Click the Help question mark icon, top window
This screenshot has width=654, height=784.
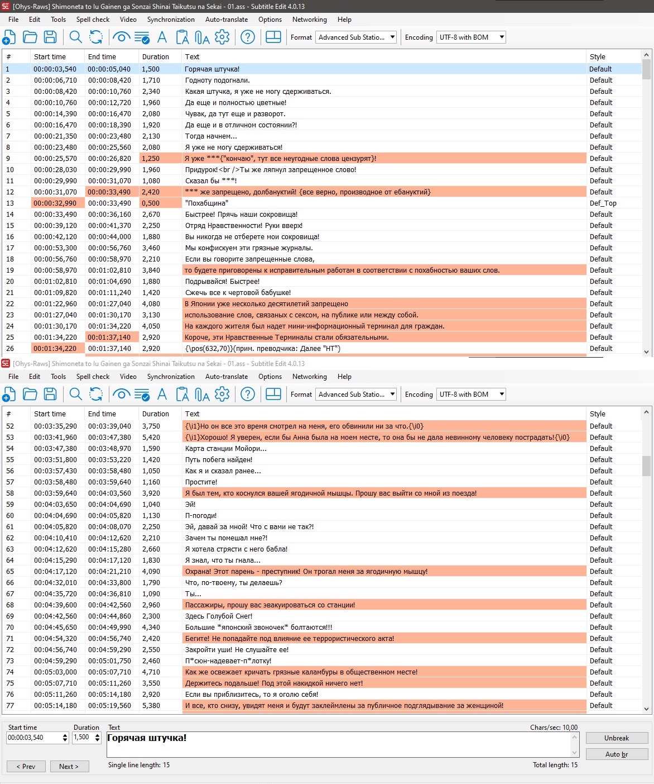pos(248,37)
